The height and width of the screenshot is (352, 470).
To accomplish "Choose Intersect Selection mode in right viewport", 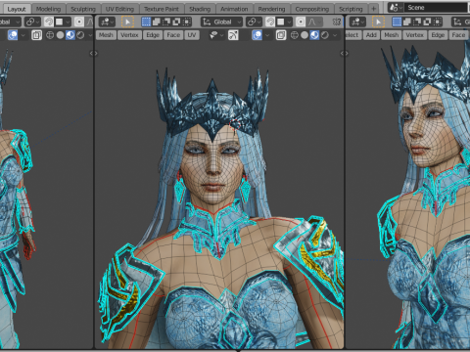I will pyautogui.click(x=438, y=22).
